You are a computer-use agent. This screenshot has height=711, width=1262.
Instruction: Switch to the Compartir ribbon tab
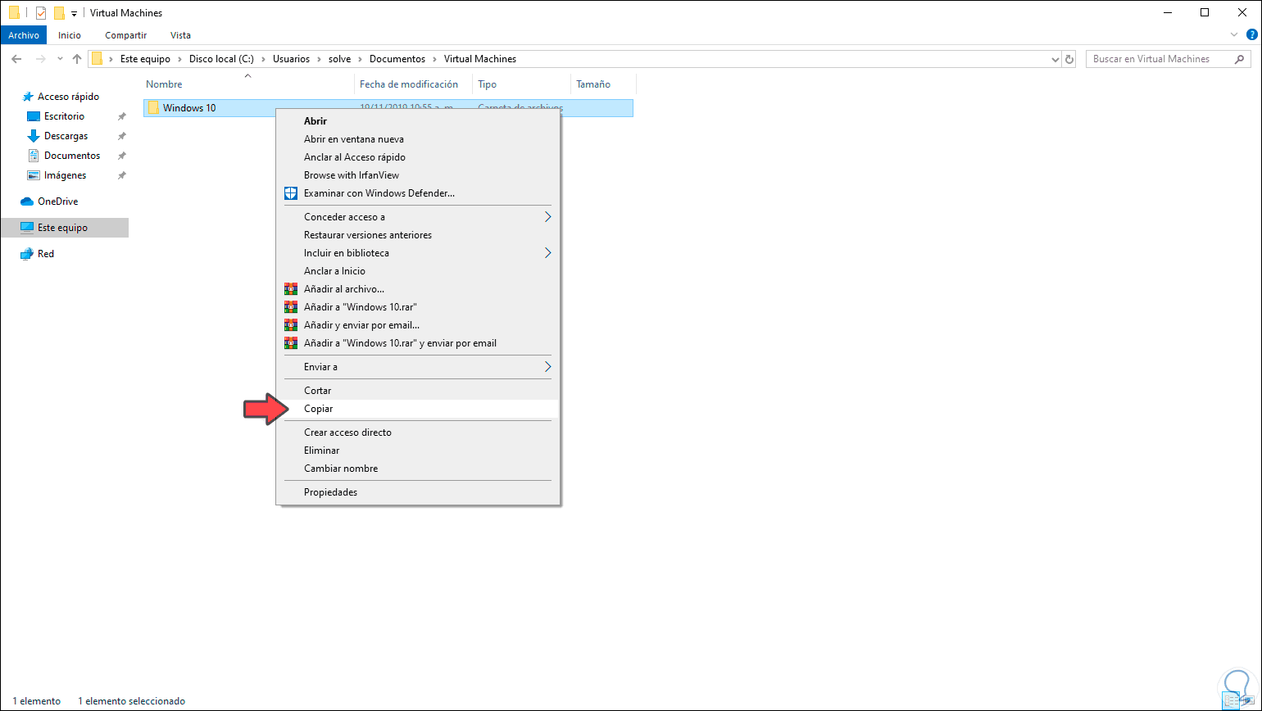click(125, 35)
